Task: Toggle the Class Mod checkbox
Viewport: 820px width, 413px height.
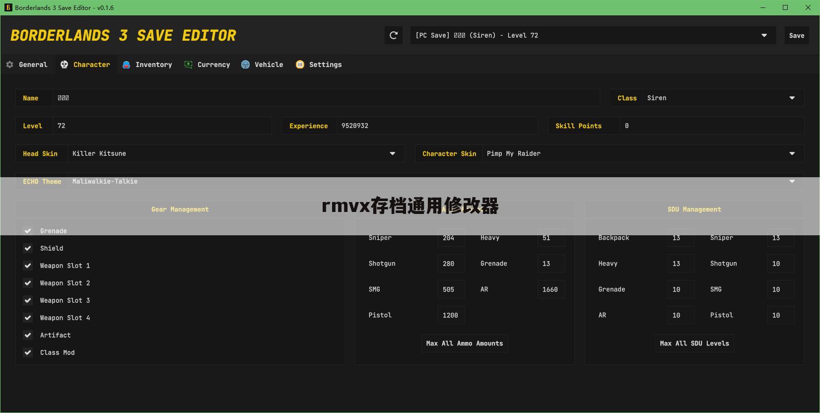Action: pyautogui.click(x=28, y=352)
